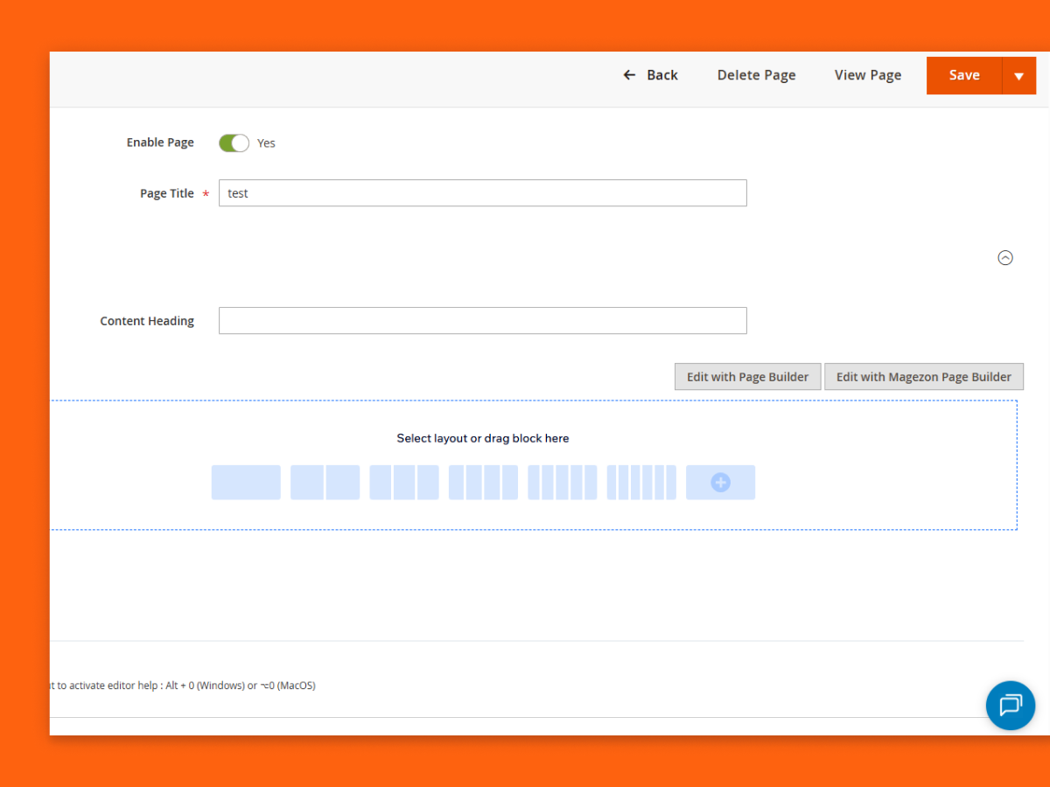Click the red asterisk beside Page Title

click(x=206, y=194)
